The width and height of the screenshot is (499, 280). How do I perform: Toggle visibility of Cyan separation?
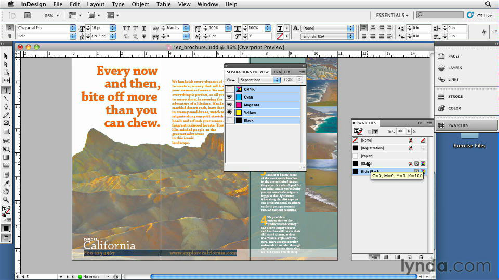(x=229, y=97)
